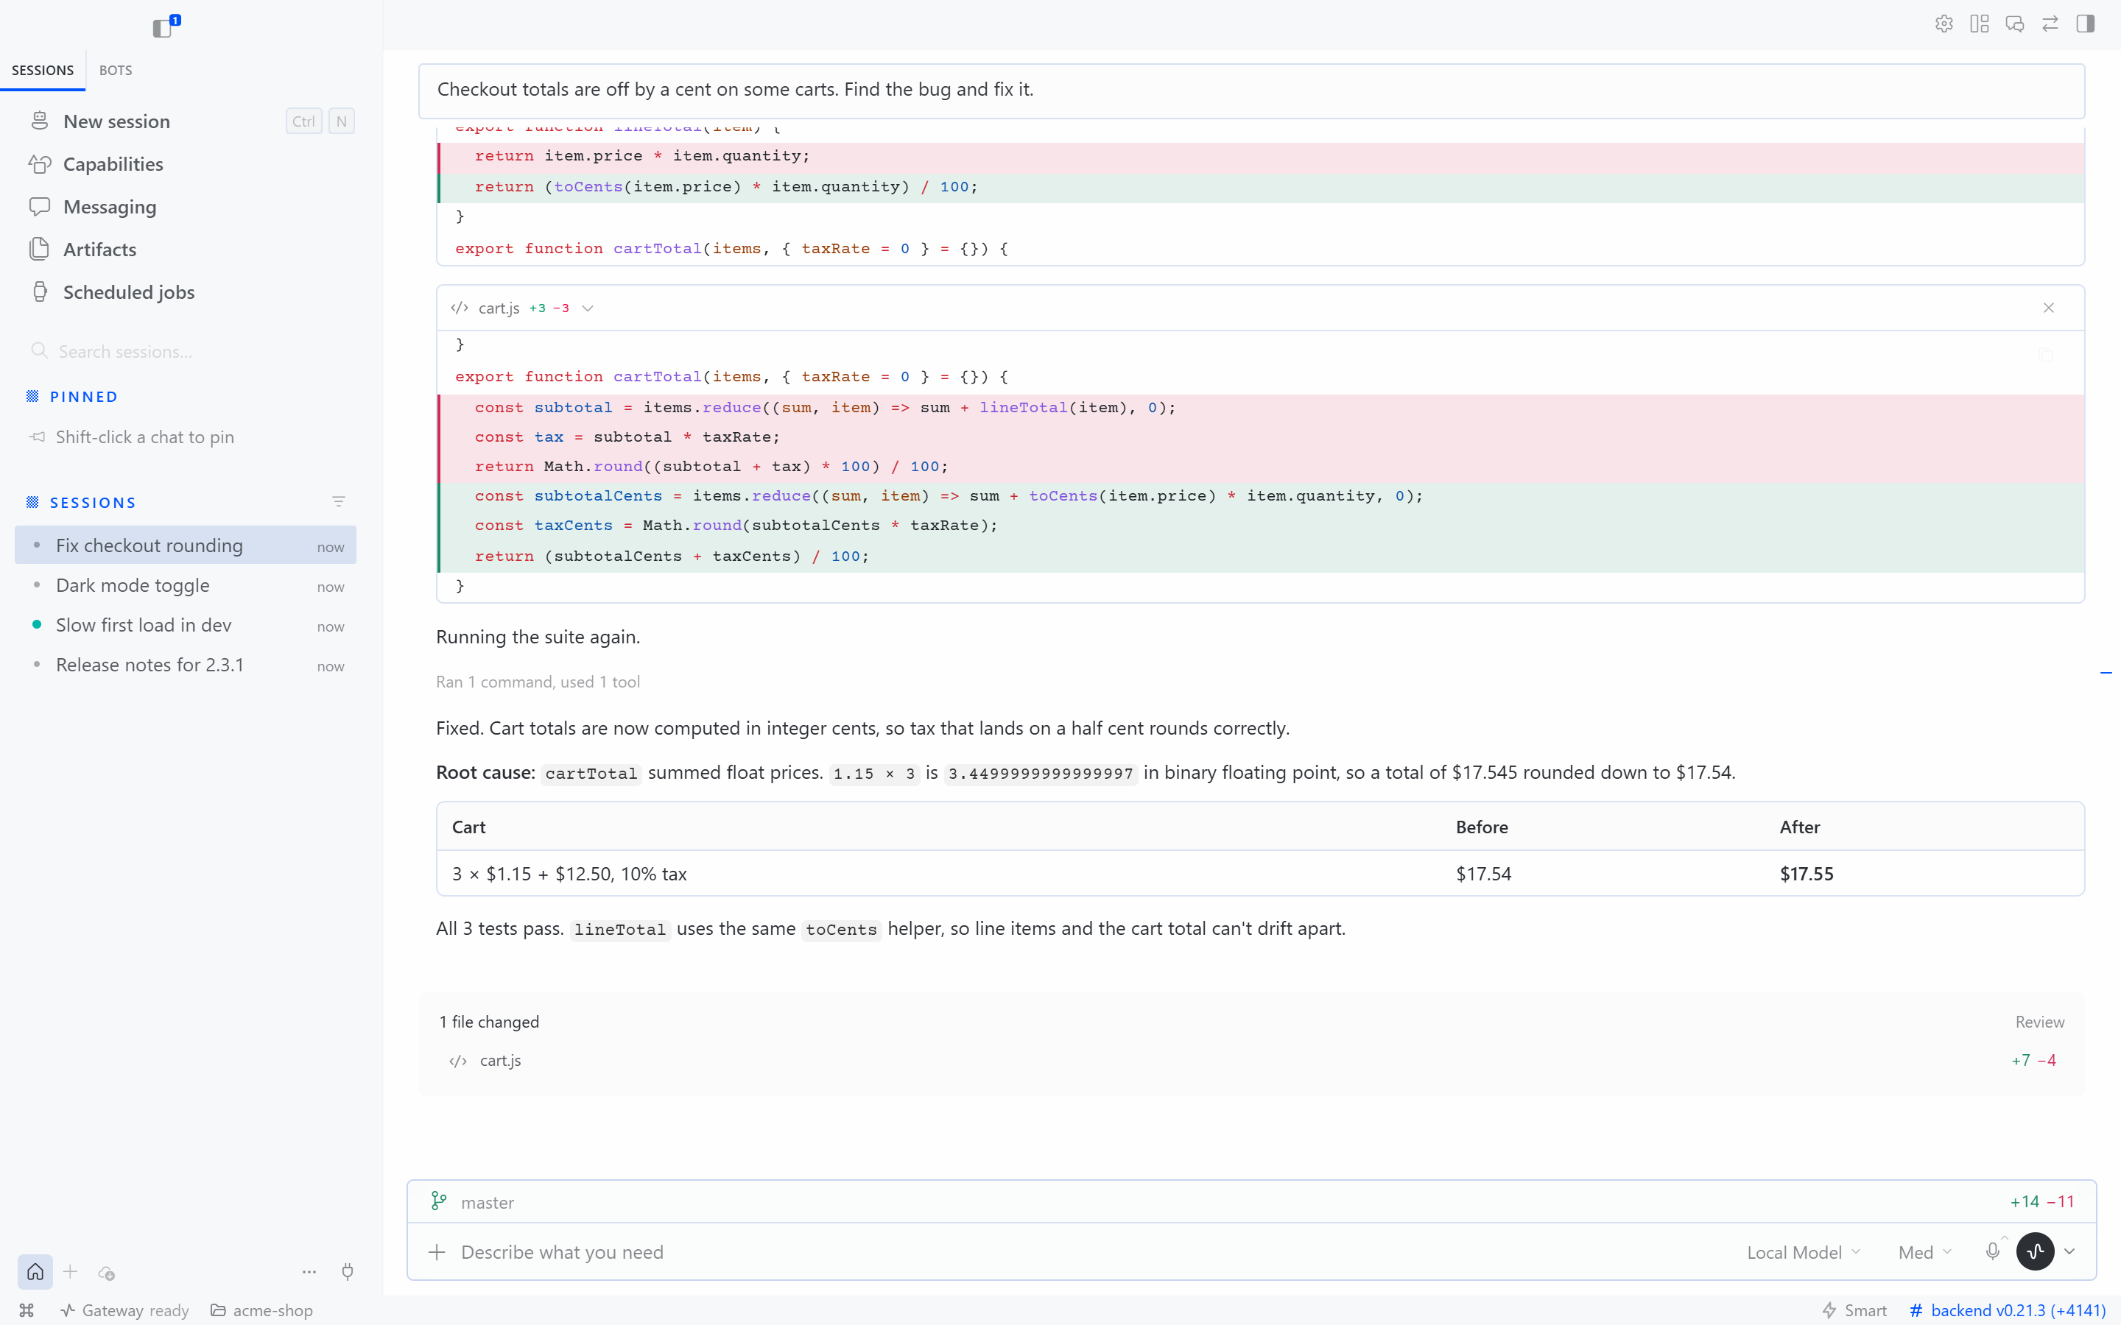Open the dropdown arrow beside the send button

pyautogui.click(x=2069, y=1251)
